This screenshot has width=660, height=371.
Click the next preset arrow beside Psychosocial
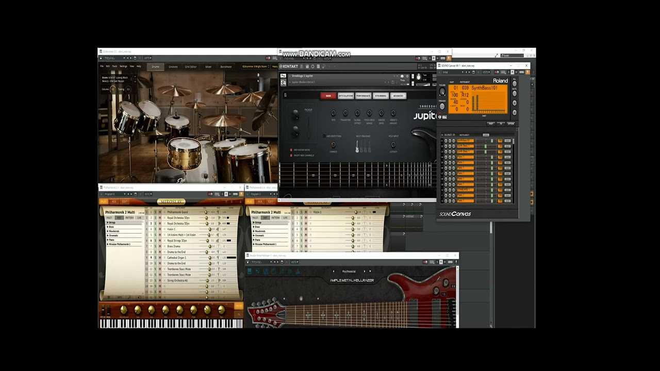pos(365,271)
